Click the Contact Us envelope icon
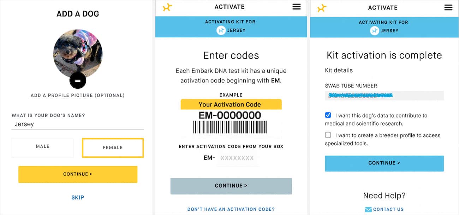Screen dimensions: 459x215 368,209
